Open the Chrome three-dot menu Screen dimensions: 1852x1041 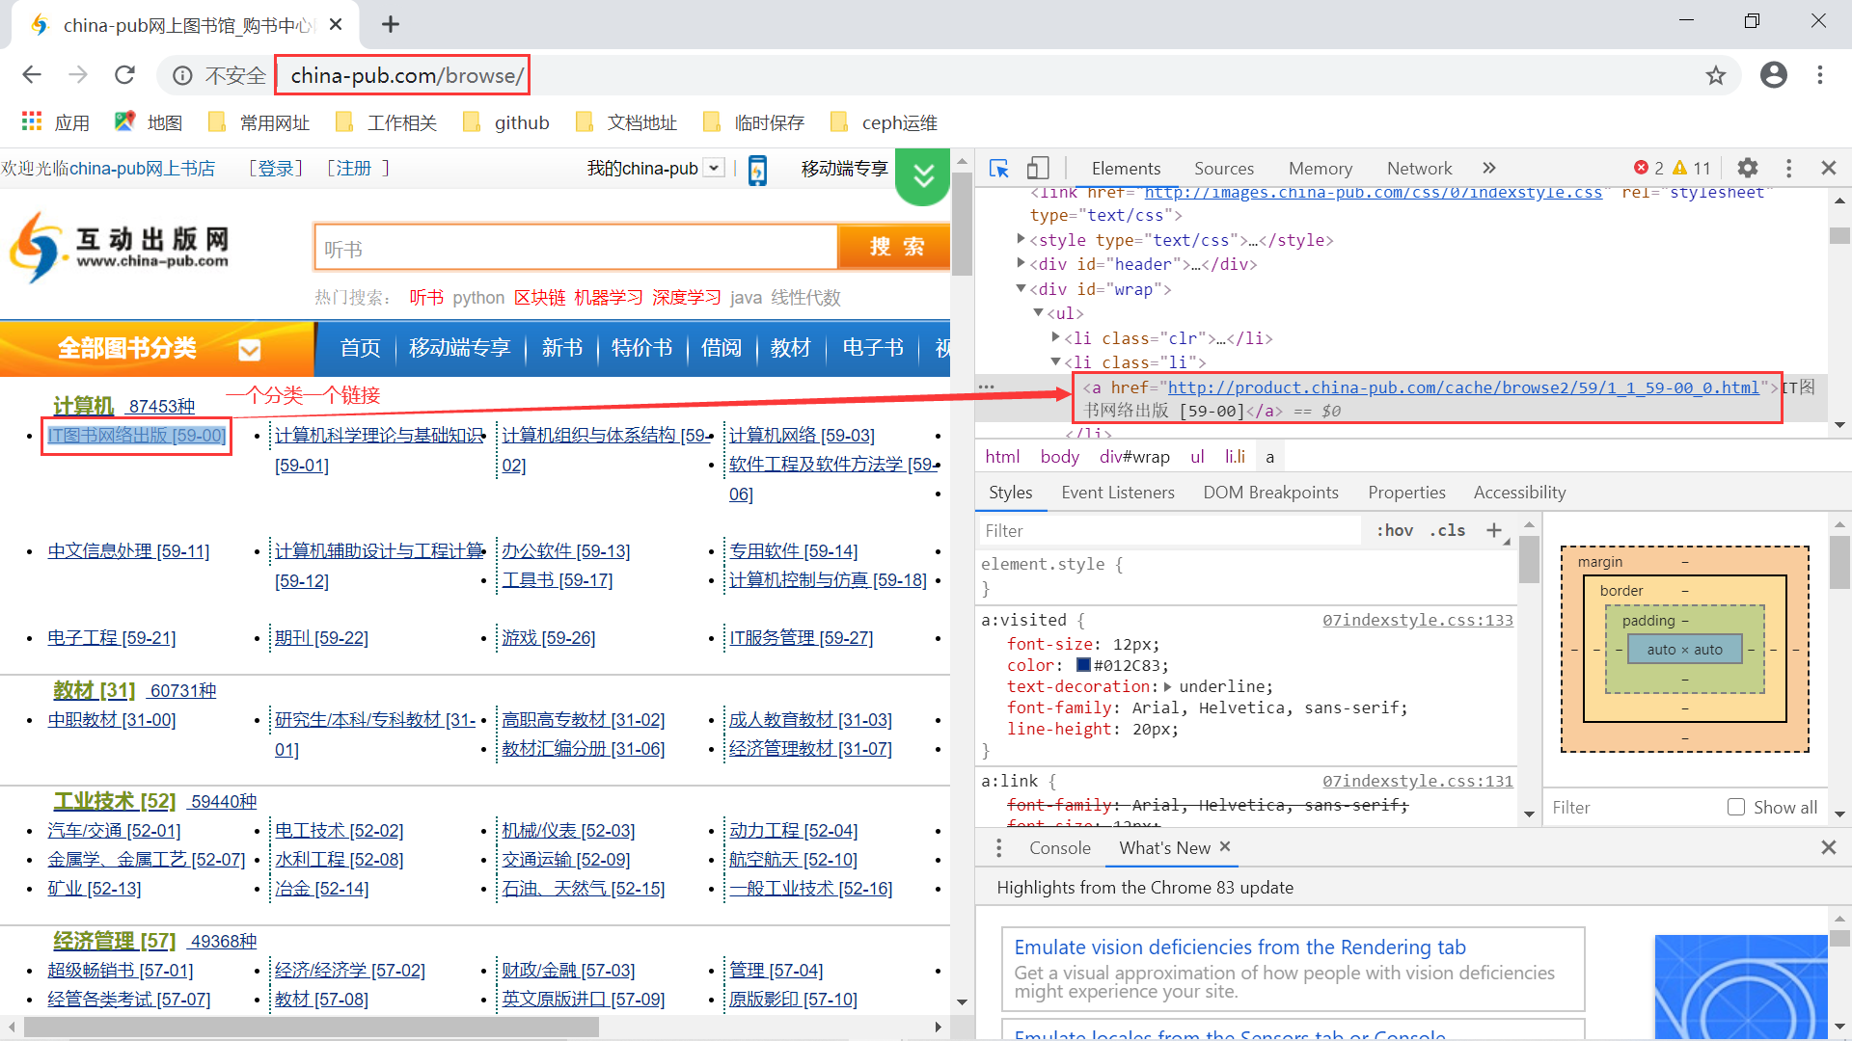pos(1819,75)
